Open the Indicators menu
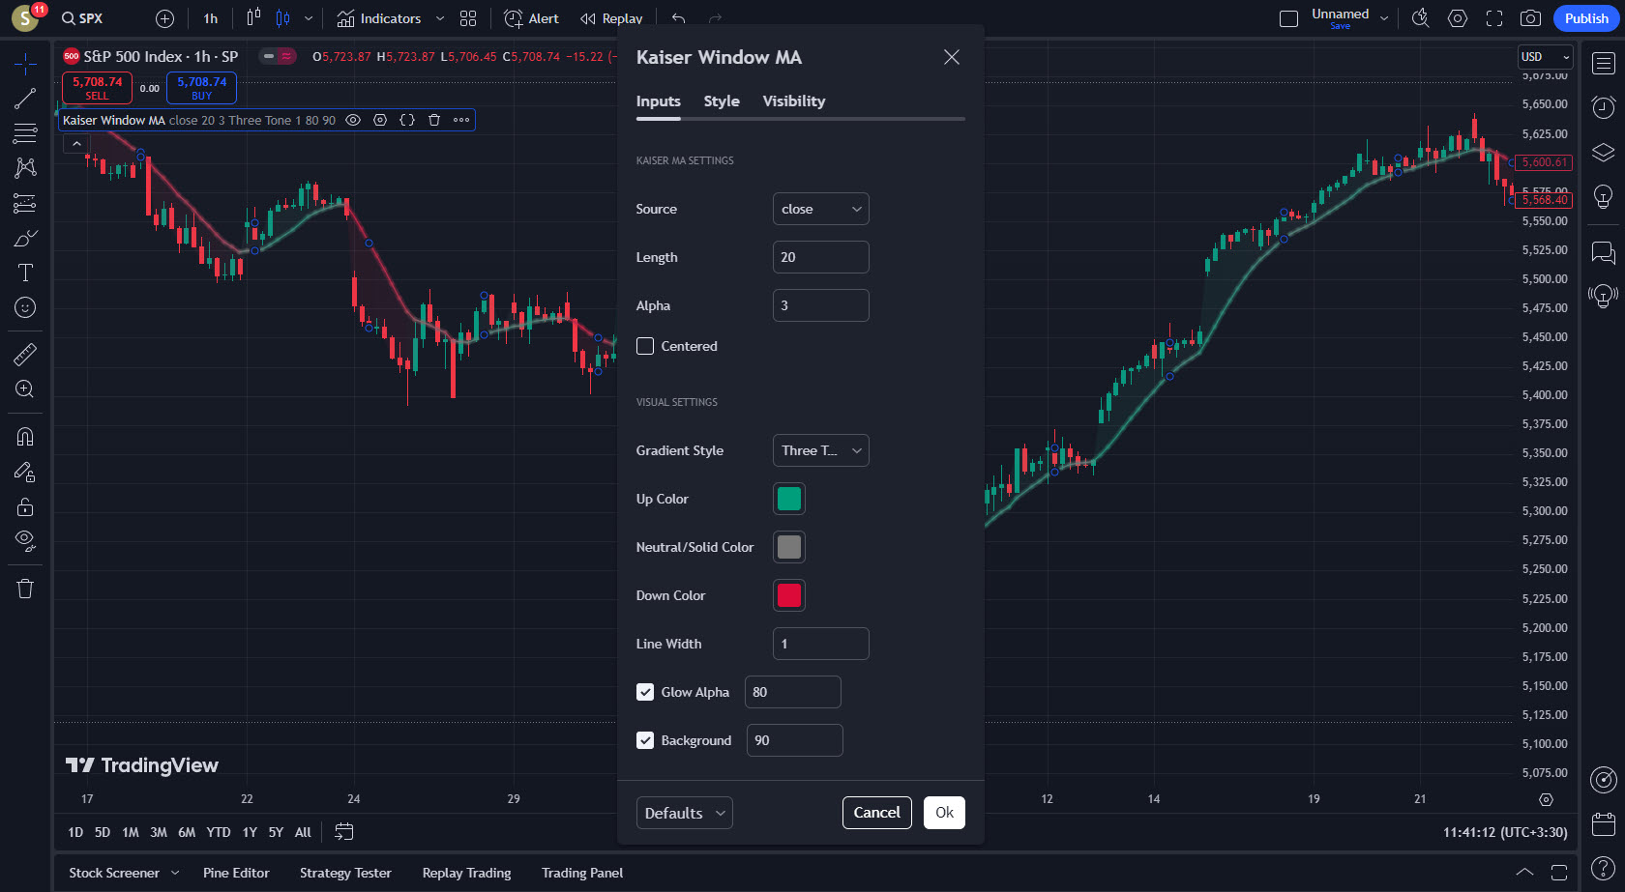The height and width of the screenshot is (892, 1625). click(x=379, y=18)
